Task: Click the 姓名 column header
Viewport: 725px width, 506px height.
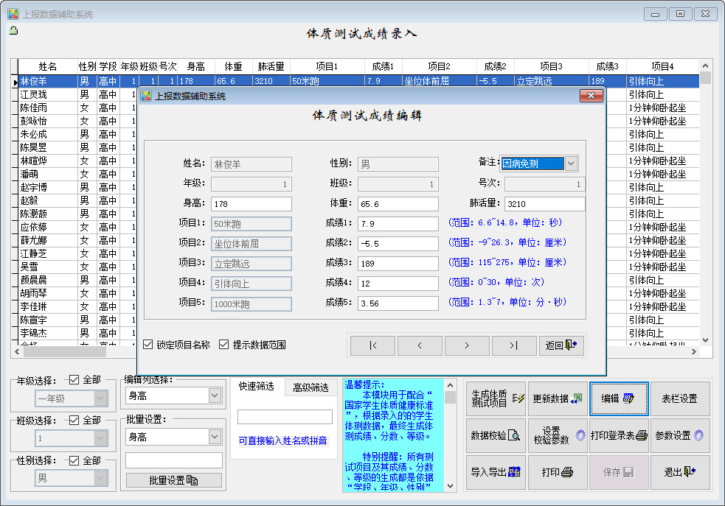Action: point(48,66)
